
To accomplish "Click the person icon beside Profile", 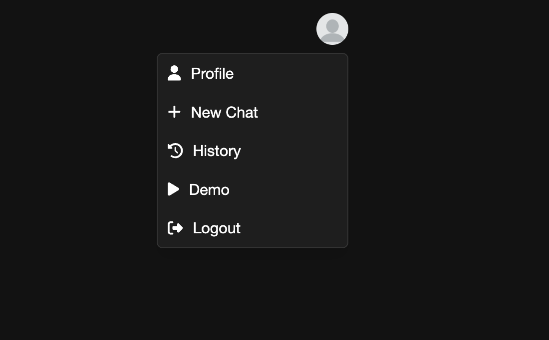I will pos(174,73).
